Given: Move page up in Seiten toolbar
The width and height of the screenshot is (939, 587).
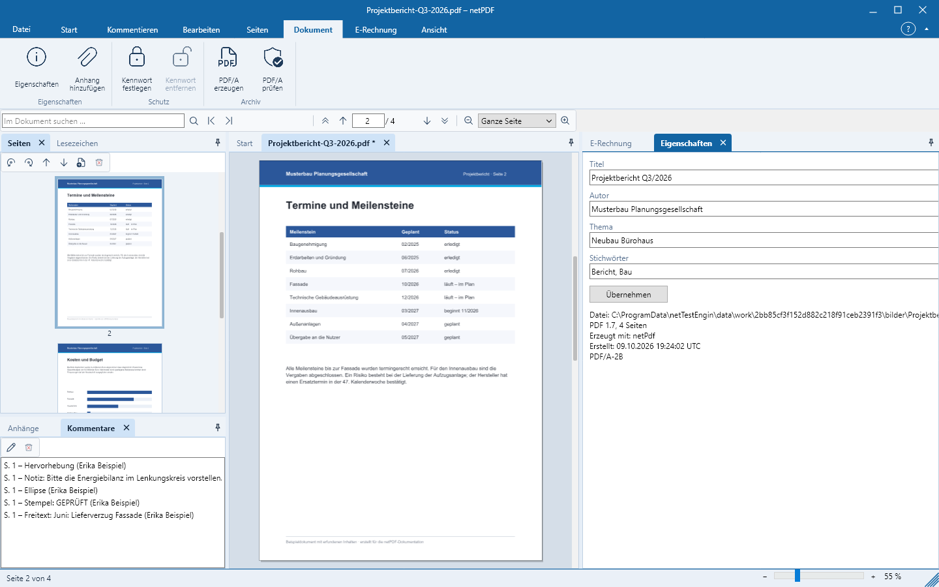Looking at the screenshot, I should 46,162.
